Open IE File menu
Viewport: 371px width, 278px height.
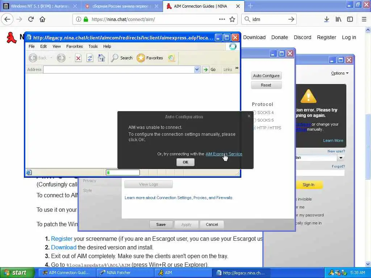[32, 46]
